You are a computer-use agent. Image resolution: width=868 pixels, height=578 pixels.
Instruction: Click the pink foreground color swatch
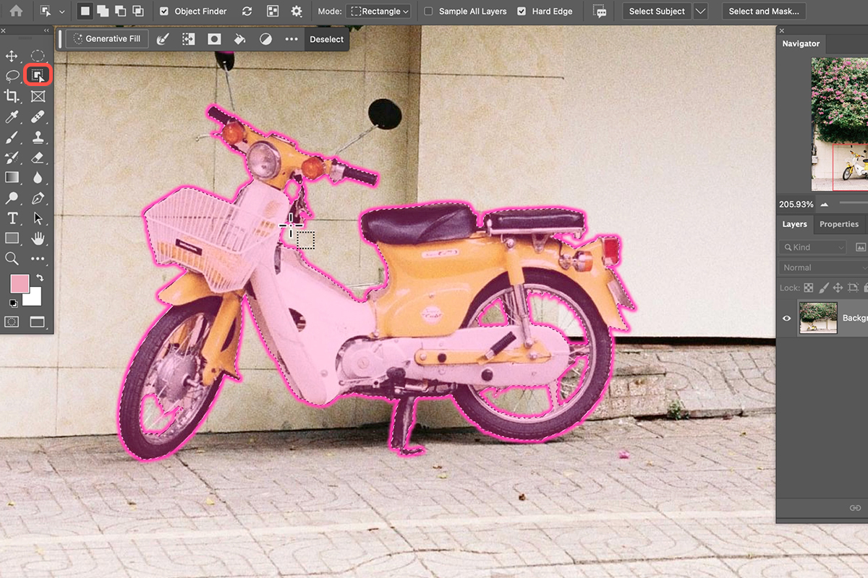click(19, 283)
